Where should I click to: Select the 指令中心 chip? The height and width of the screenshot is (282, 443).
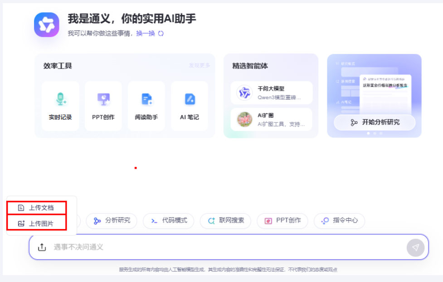coord(339,221)
